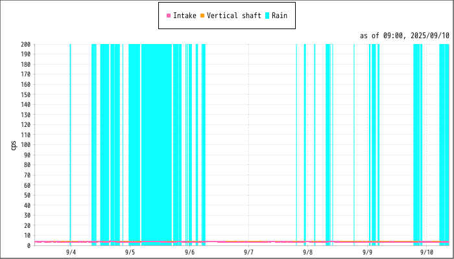
Task: Click the widest rain block on 9/5
Action: 156,144
